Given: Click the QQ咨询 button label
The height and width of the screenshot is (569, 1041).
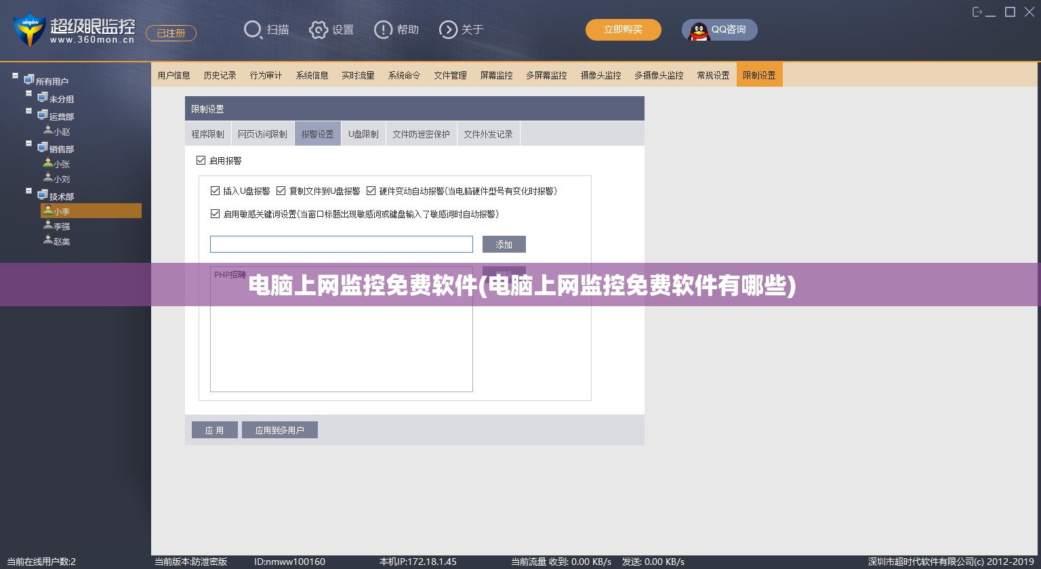Looking at the screenshot, I should pos(729,30).
